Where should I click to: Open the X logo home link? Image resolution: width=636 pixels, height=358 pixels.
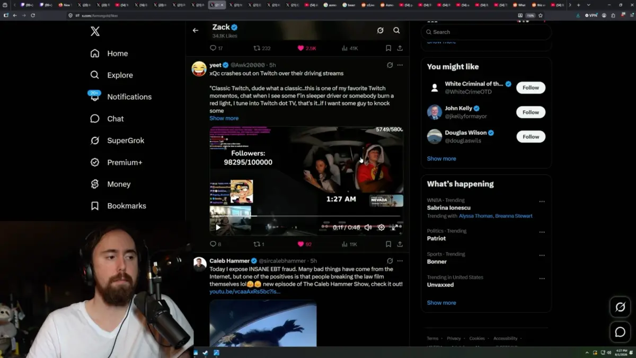pos(95,31)
